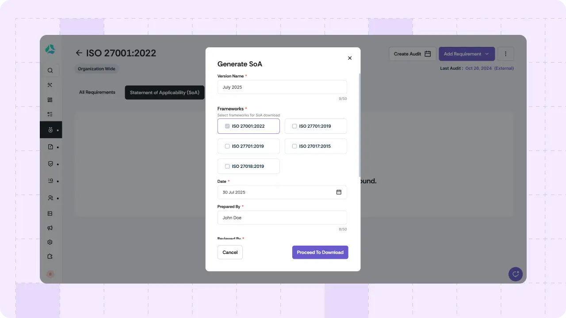
Task: Click the dialog's vertical scrollbar
Action: 359,126
